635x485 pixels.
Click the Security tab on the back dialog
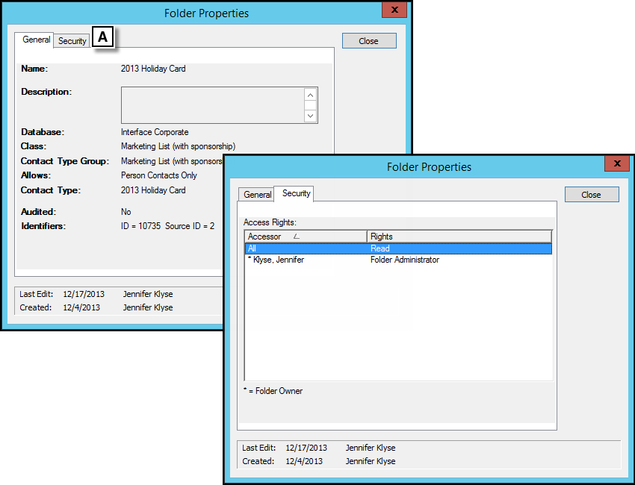[x=72, y=40]
